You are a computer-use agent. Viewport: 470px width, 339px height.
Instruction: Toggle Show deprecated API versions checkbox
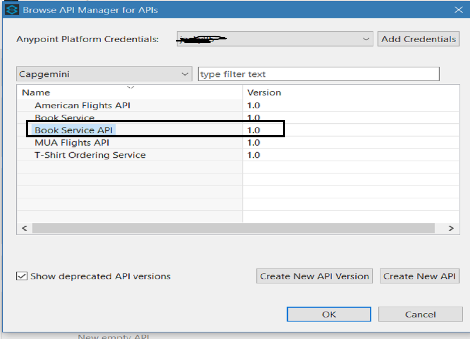tap(22, 276)
